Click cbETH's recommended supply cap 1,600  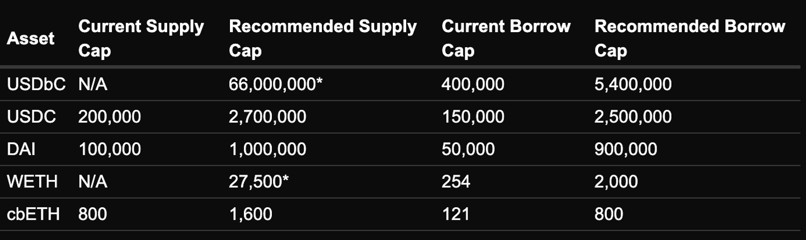[250, 215]
